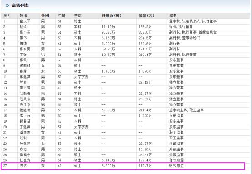This screenshot has height=174, width=252.
Task: Click the shareholding value 6.750万
Action: [108, 38]
